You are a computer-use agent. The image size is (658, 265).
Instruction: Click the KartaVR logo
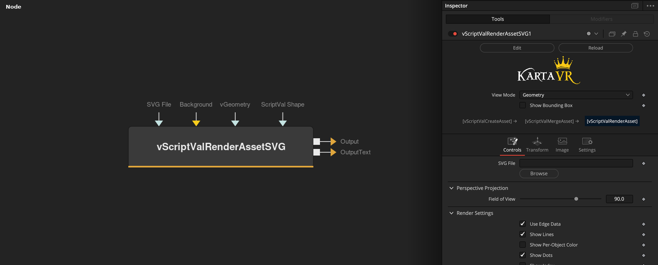click(x=549, y=70)
